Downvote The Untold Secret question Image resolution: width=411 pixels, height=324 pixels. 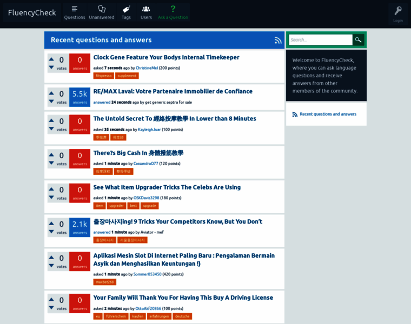coord(51,129)
